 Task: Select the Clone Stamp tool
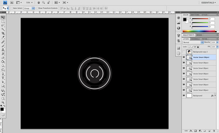(x=3, y=50)
